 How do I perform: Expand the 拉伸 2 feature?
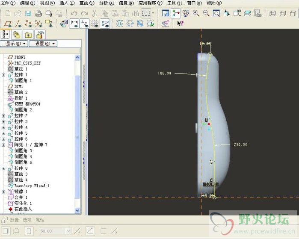coord(3,116)
